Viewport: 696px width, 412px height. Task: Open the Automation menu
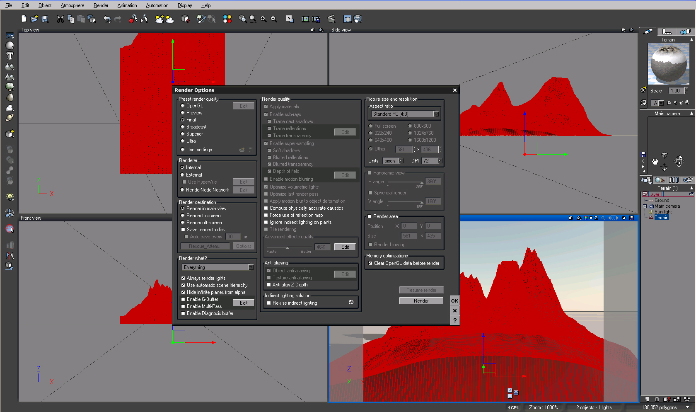(x=157, y=5)
